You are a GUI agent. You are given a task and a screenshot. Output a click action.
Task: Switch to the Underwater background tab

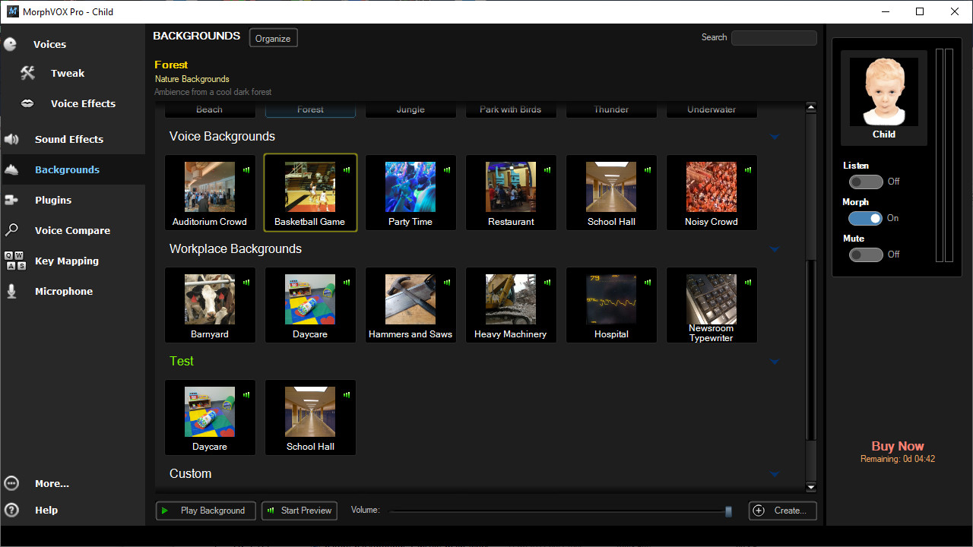[x=711, y=109]
